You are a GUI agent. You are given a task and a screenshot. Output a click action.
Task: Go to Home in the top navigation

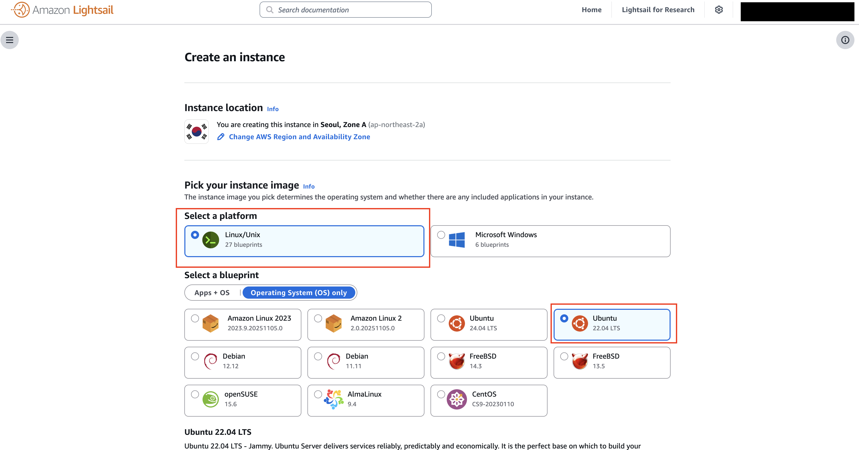[x=592, y=10]
